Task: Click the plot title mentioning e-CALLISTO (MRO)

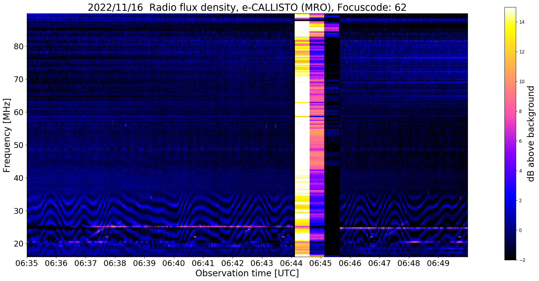Action: 247,8
